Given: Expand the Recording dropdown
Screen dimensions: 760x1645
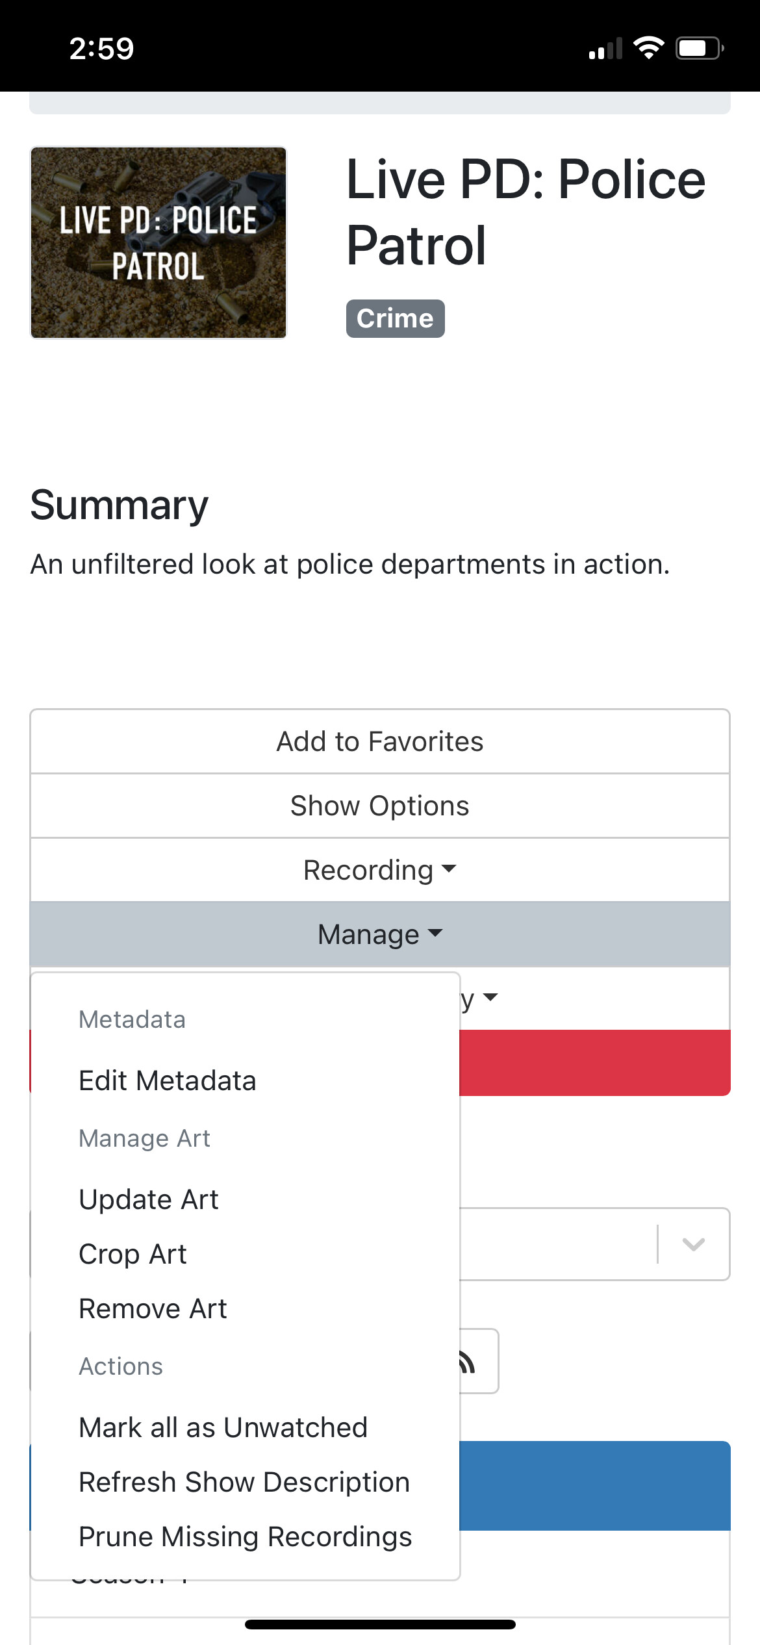Looking at the screenshot, I should point(380,870).
